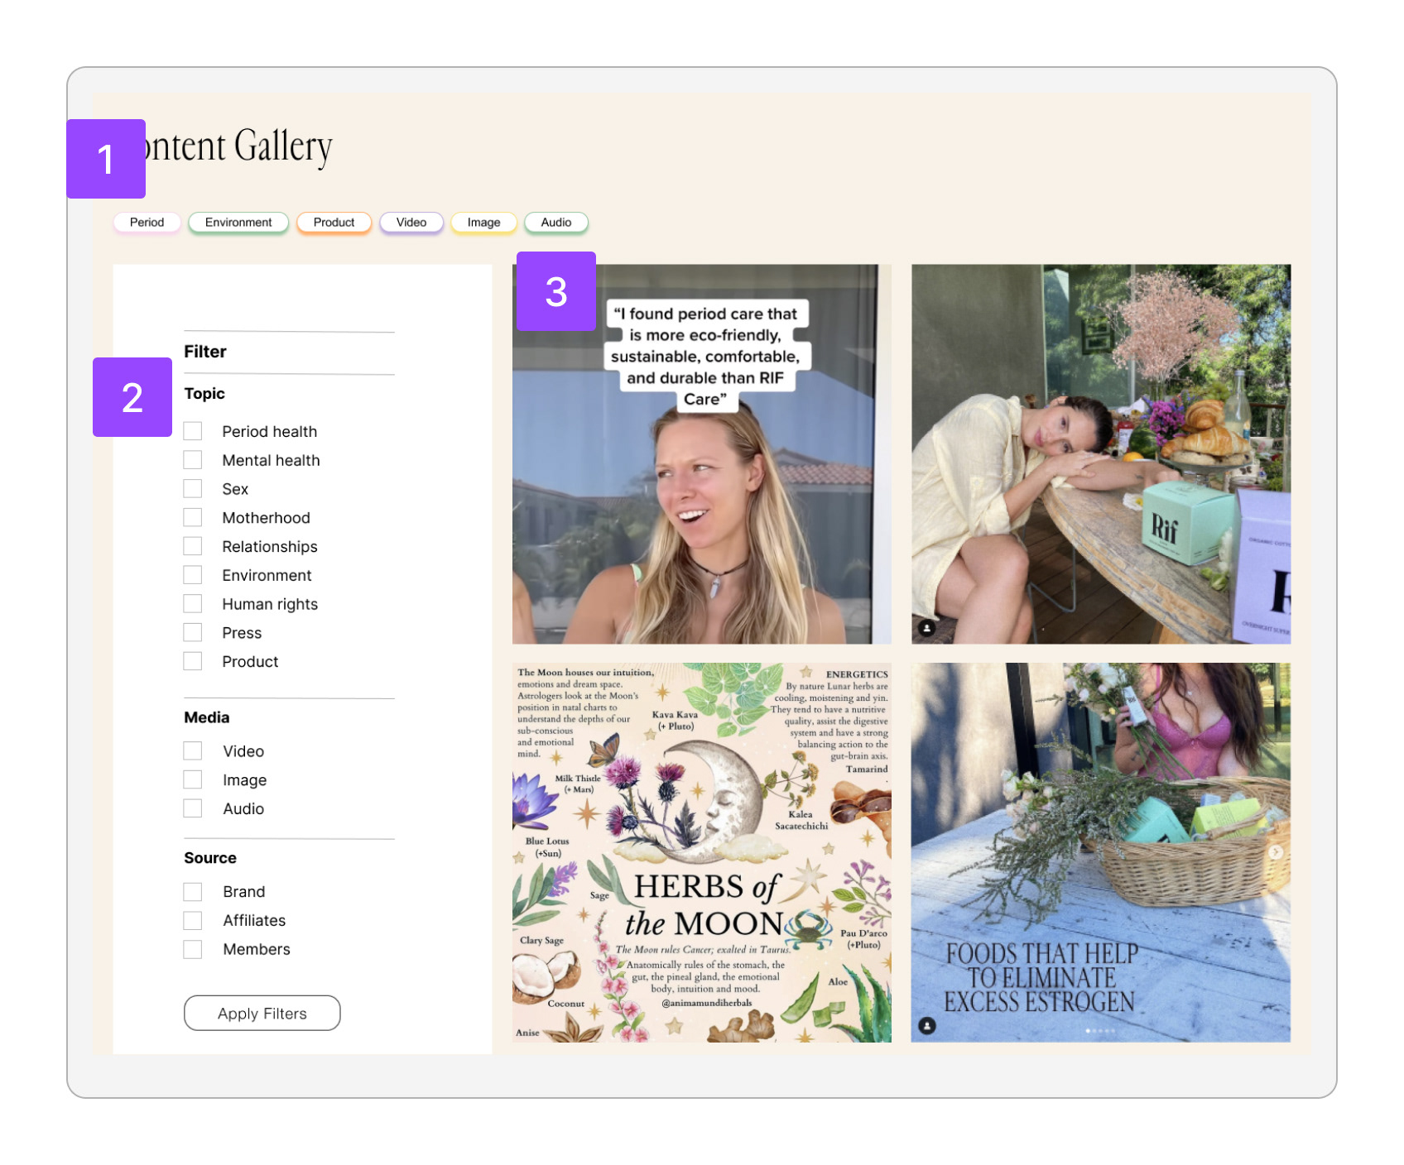Check the Audio media checkbox
This screenshot has height=1165, width=1404.
[193, 808]
